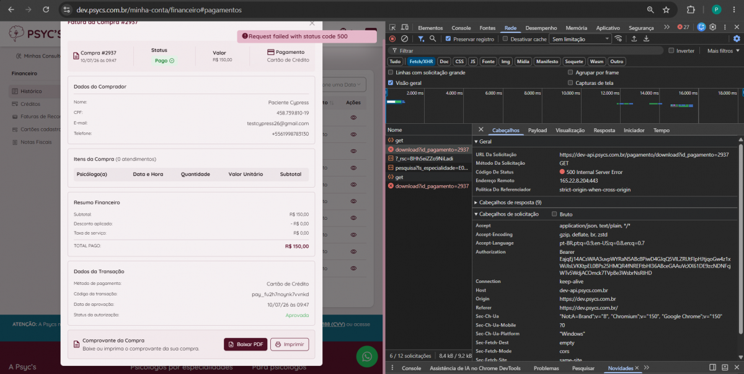View site information icon in address bar
This screenshot has width=744, height=374.
click(x=66, y=10)
